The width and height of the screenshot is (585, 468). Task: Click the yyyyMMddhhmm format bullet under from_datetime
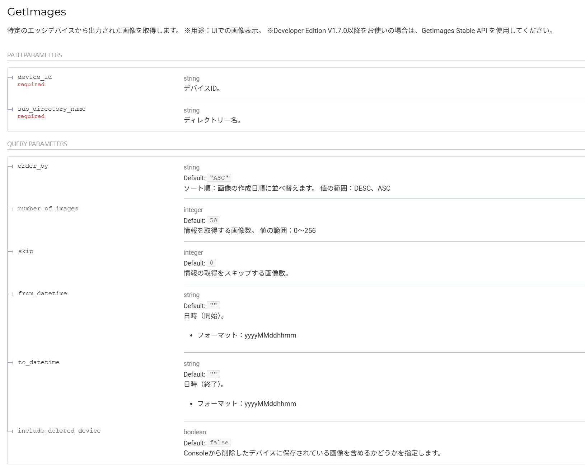[x=247, y=335]
